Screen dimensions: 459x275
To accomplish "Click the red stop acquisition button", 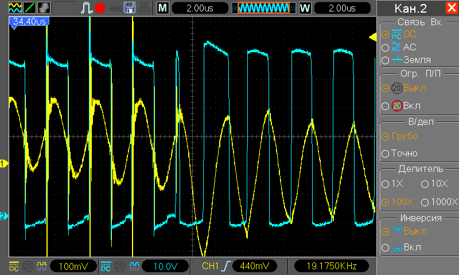I will click(100, 8).
